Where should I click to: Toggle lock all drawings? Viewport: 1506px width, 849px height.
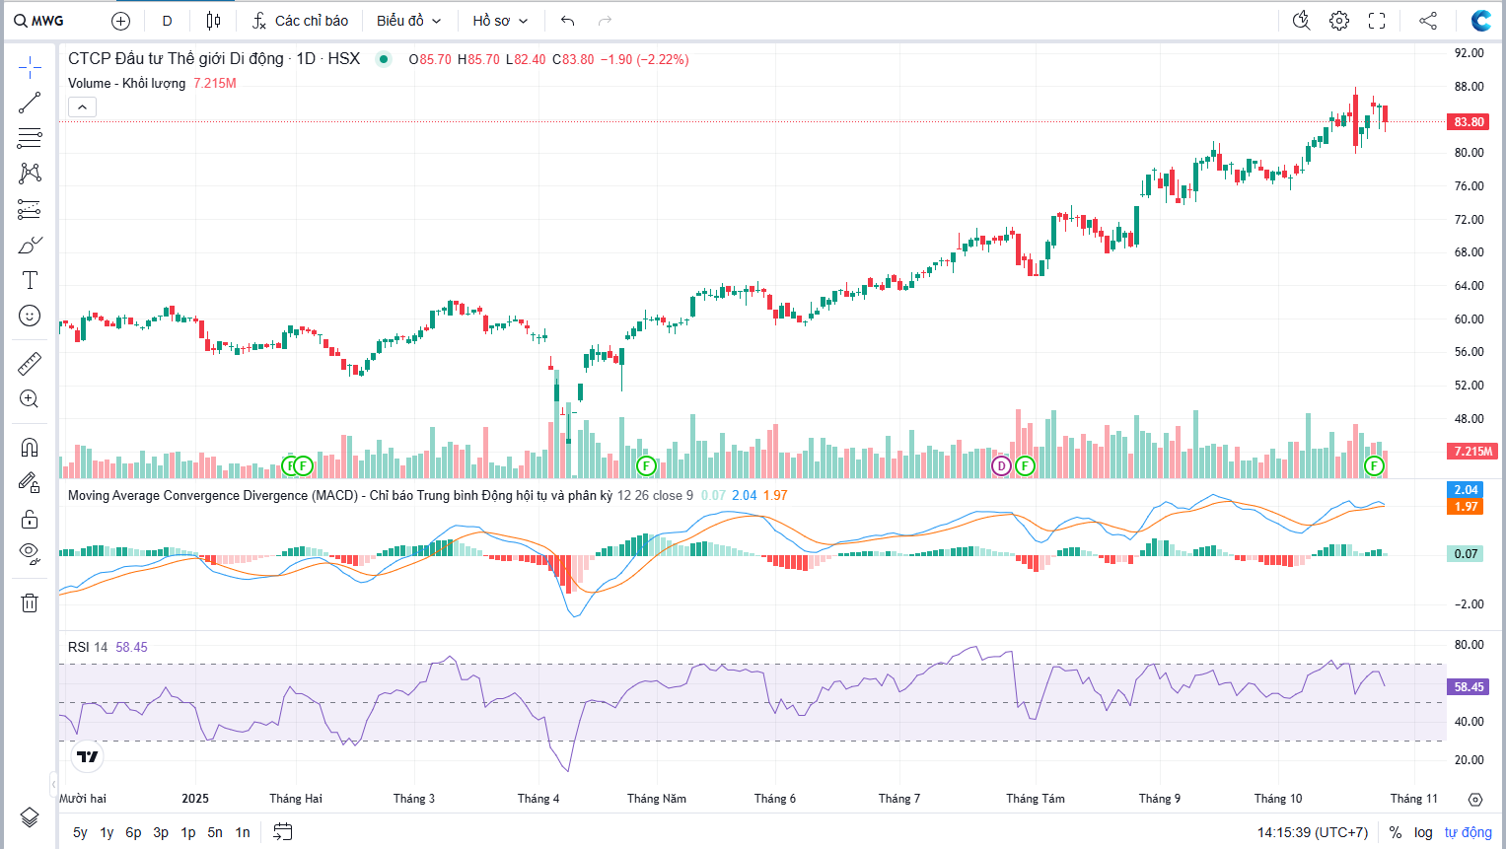pos(30,519)
